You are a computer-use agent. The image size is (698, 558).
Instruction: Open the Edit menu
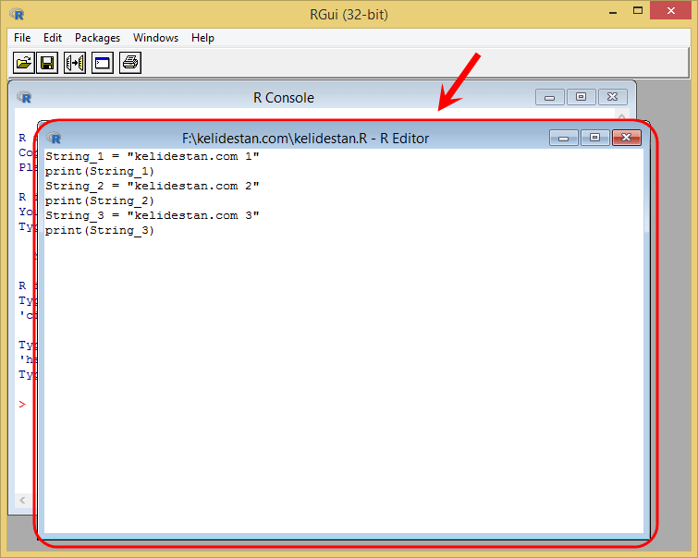(x=53, y=38)
